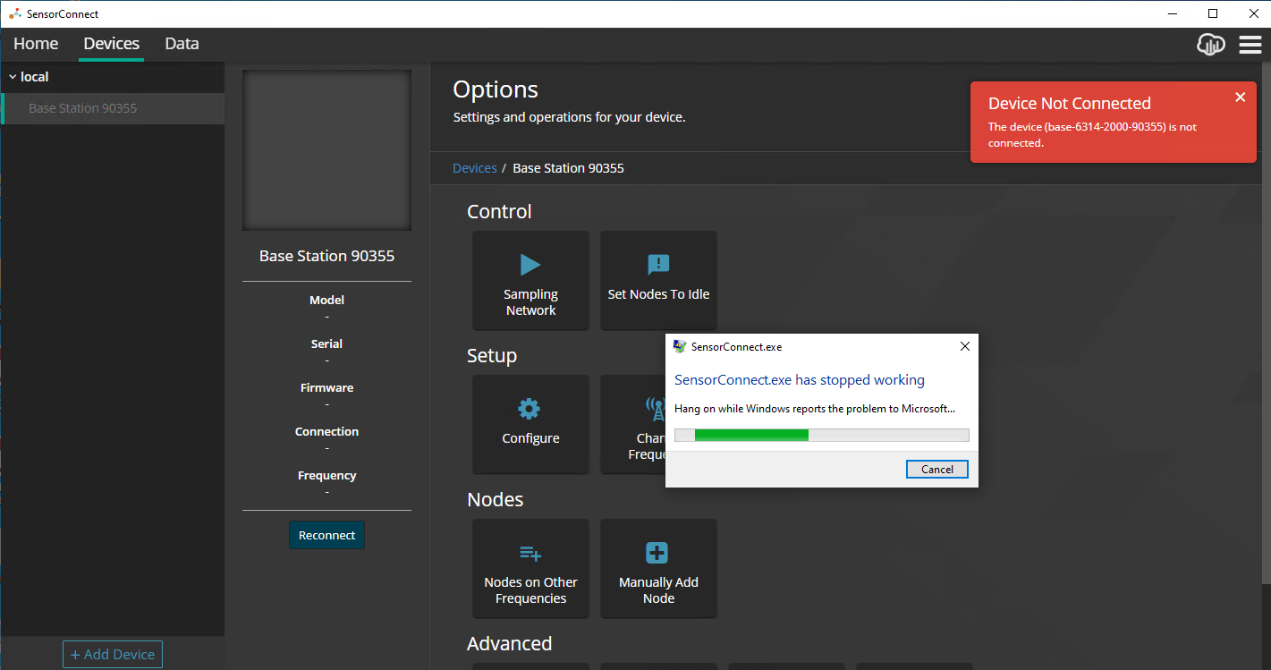The height and width of the screenshot is (670, 1271).
Task: Click the Model label in device info
Action: [x=326, y=300]
